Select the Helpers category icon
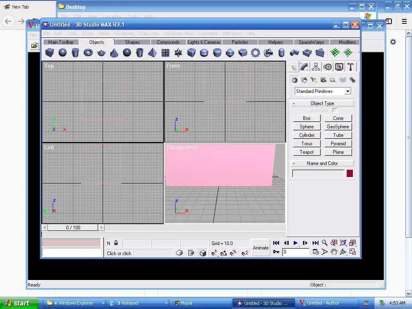Screen dimensions: 412x309 click(333, 80)
